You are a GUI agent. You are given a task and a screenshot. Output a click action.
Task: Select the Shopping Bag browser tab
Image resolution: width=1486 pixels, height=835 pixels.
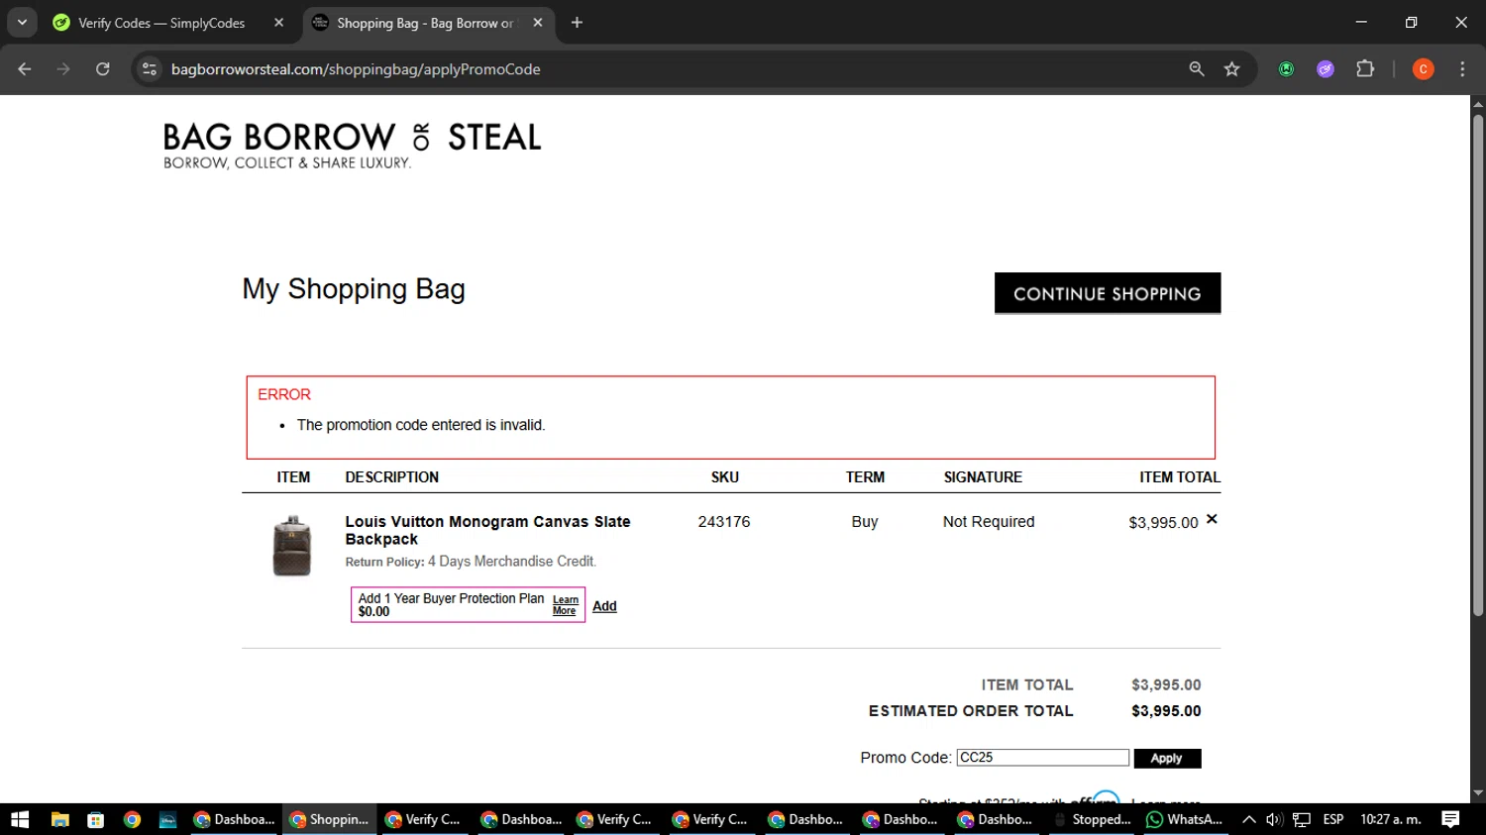[x=428, y=23]
